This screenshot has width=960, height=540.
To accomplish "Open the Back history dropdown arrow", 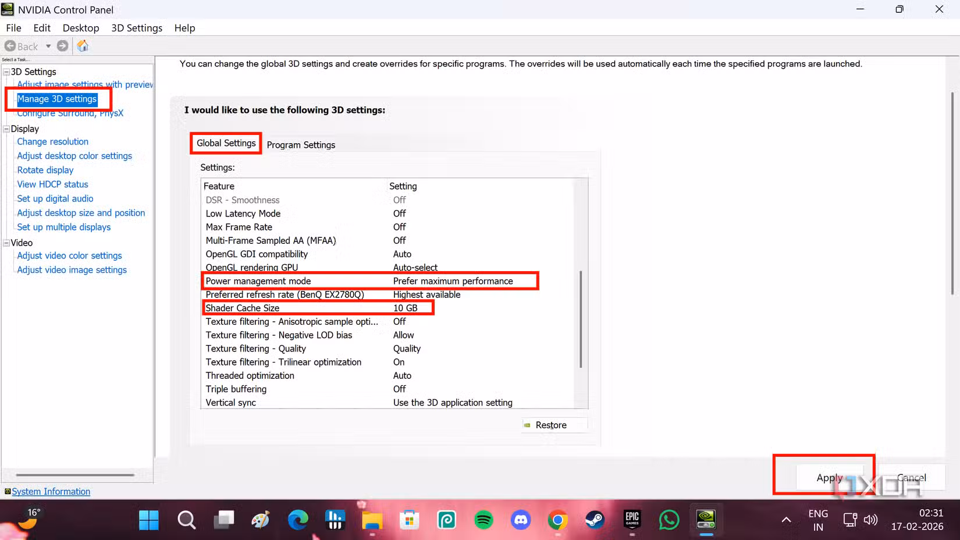I will 48,46.
